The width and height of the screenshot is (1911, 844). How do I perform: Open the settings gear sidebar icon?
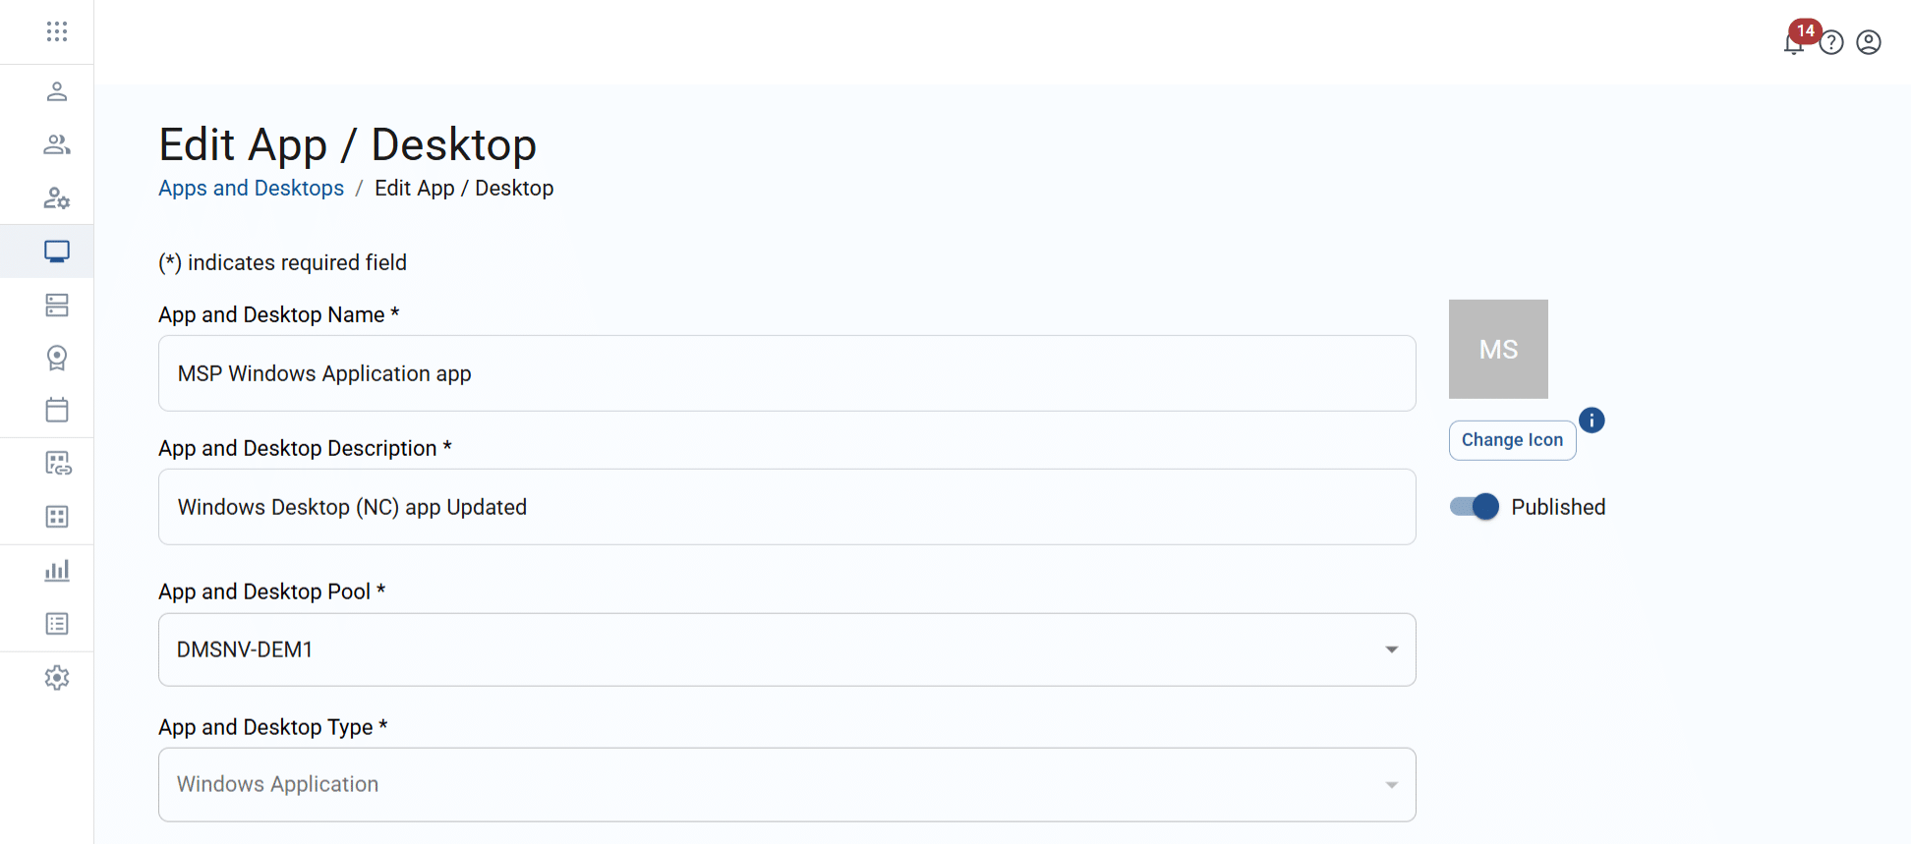pyautogui.click(x=57, y=678)
